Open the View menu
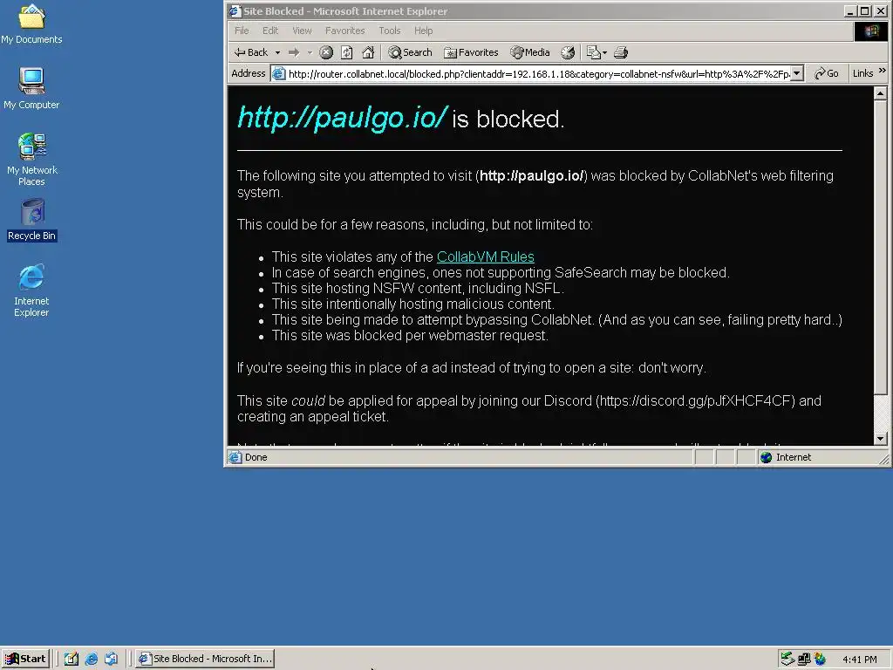 point(302,31)
